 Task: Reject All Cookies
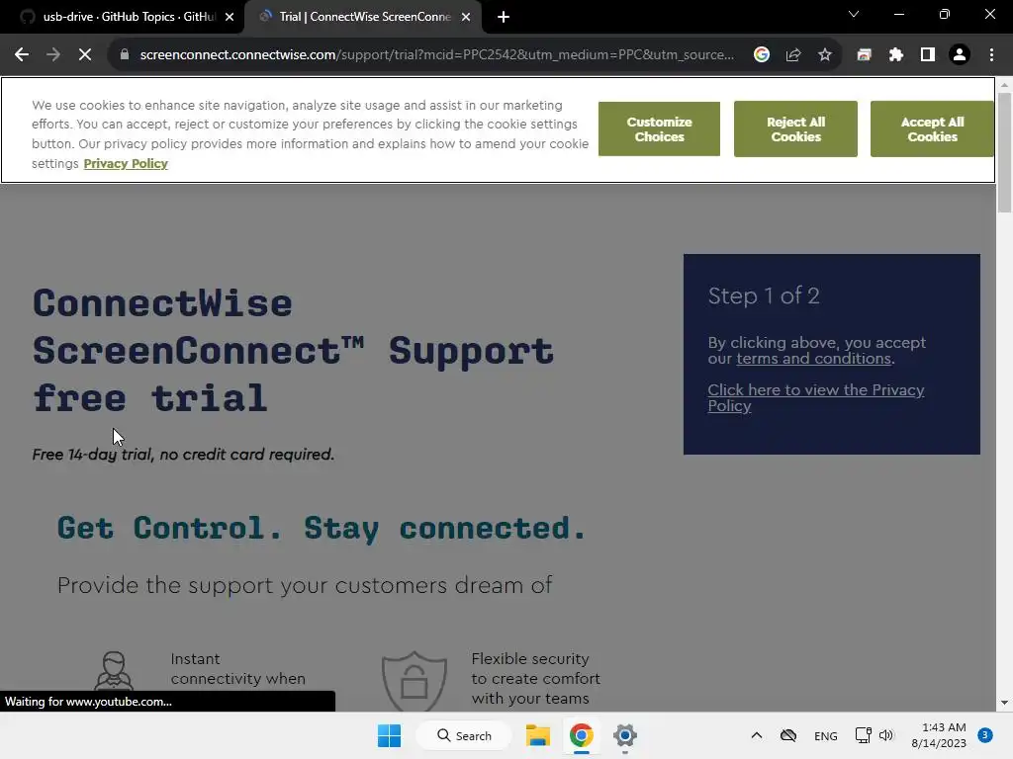(795, 129)
